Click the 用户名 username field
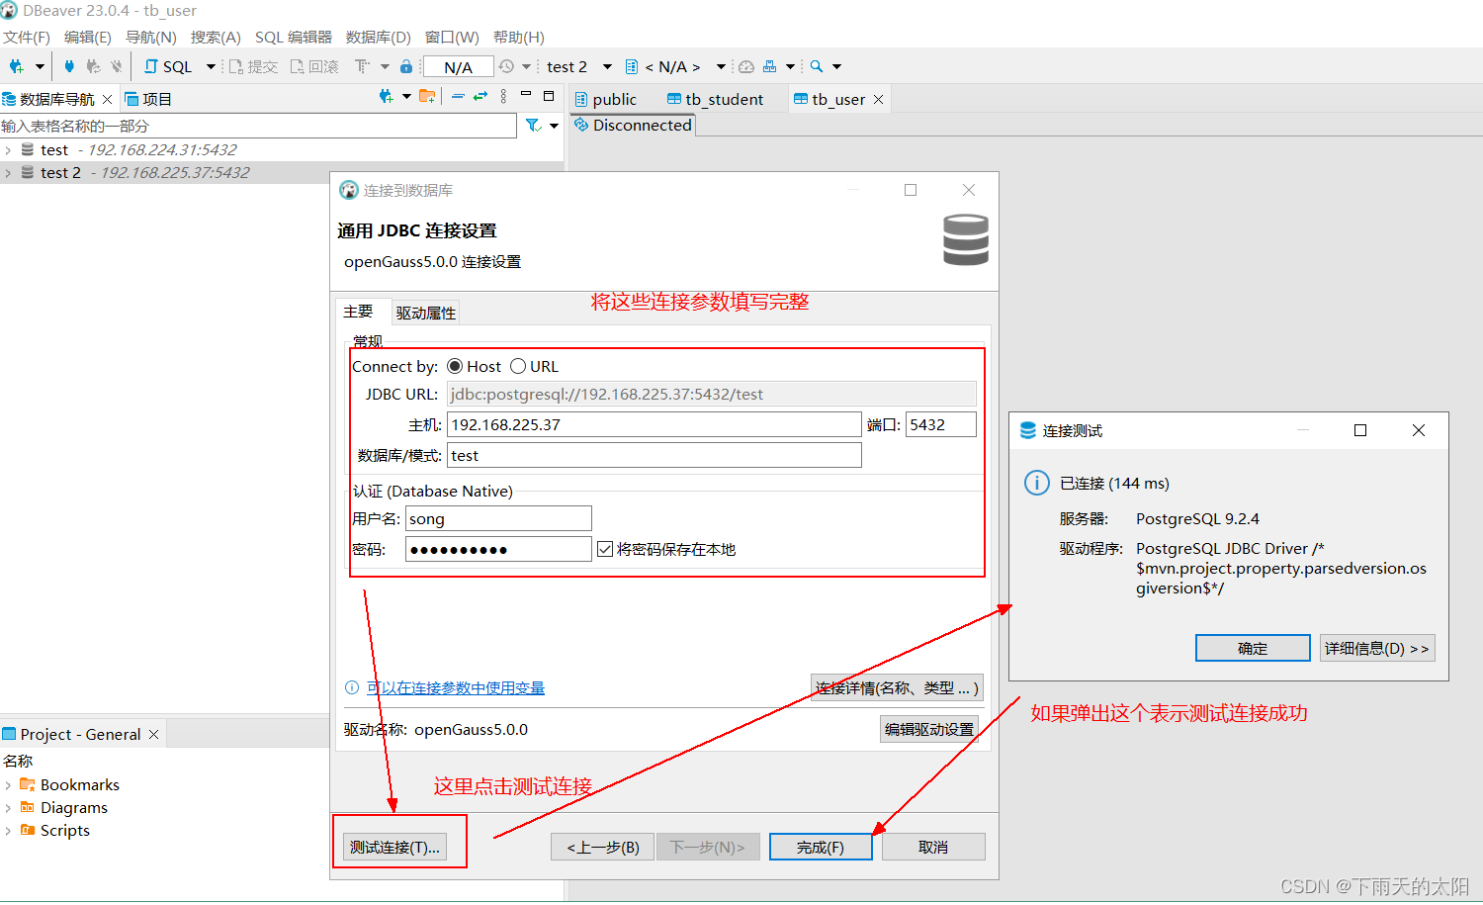Viewport: 1483px width, 905px height. point(498,518)
